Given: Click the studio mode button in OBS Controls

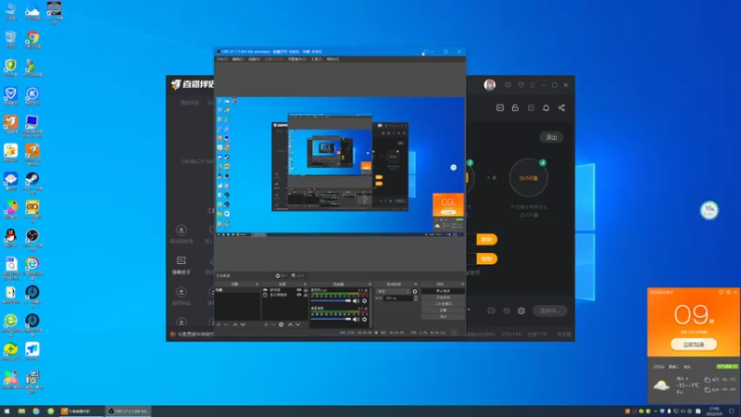Looking at the screenshot, I should 443,304.
